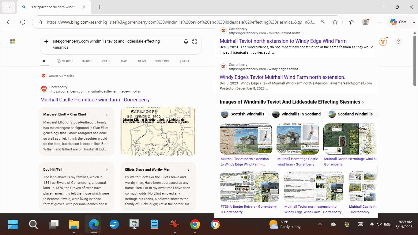Screen dimensions: 418x235
Task: Open Google Chrome from taskbar
Action: tap(195, 225)
